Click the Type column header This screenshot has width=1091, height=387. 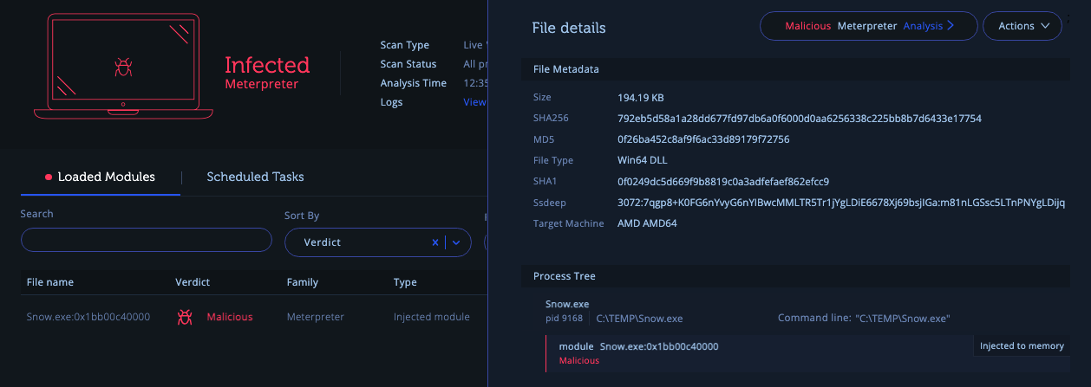[x=405, y=282]
